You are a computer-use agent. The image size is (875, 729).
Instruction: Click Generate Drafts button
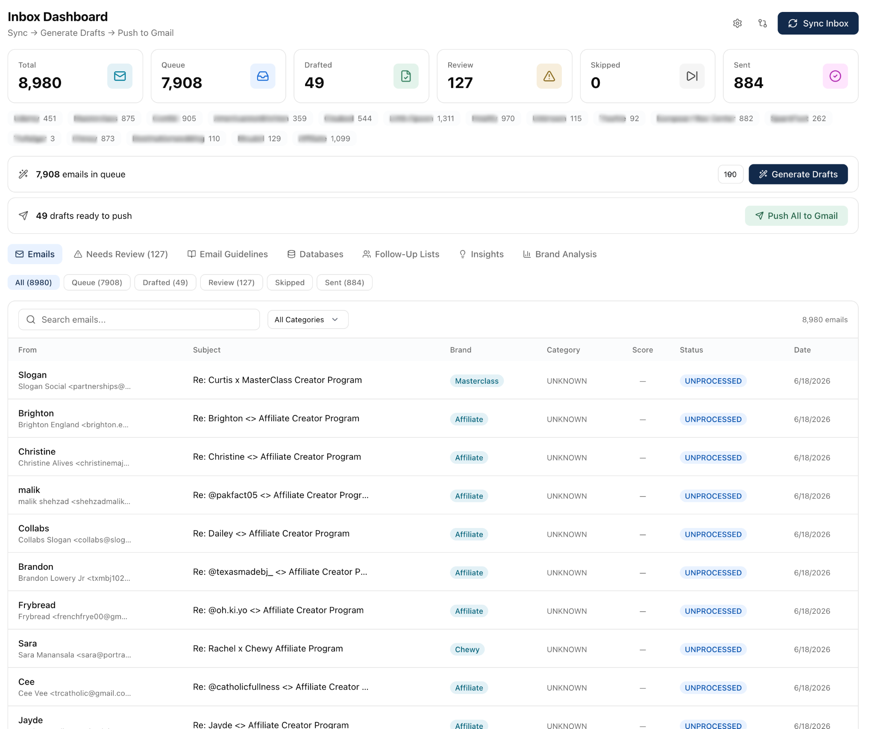[798, 174]
